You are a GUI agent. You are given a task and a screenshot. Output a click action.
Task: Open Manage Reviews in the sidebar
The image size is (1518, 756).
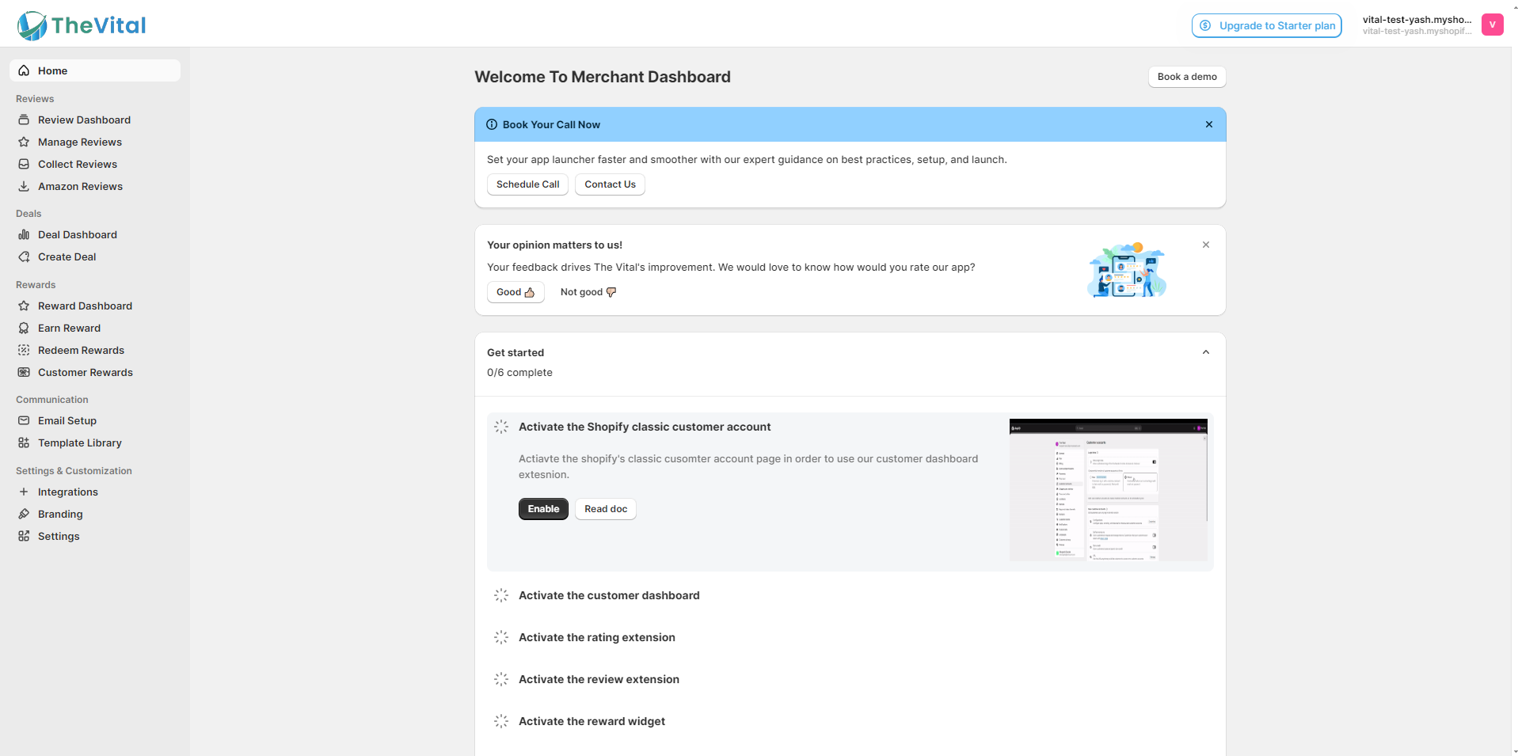tap(79, 142)
